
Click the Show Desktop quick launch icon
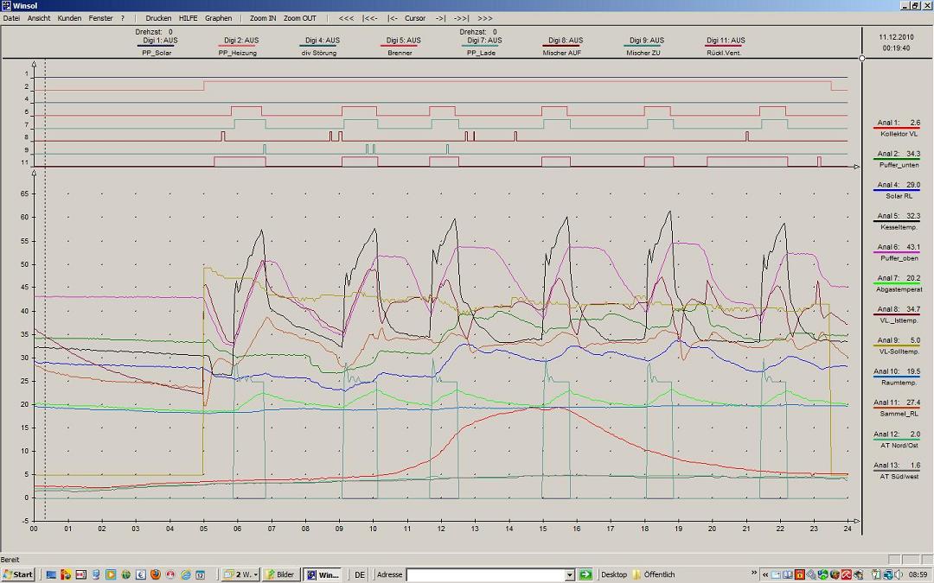[51, 574]
